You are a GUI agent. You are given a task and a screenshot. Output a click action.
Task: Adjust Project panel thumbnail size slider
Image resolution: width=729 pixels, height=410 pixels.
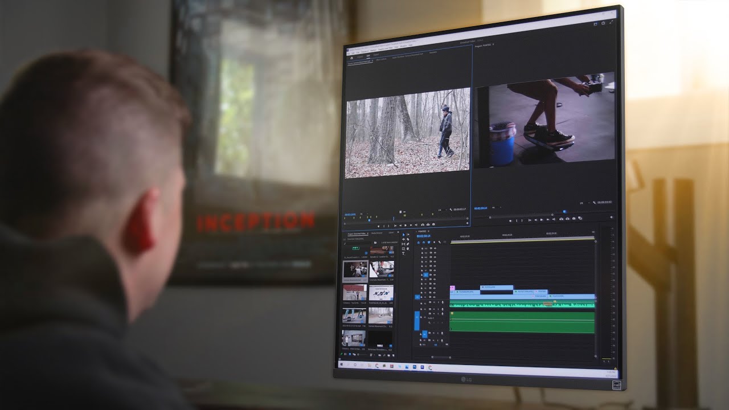pos(362,354)
